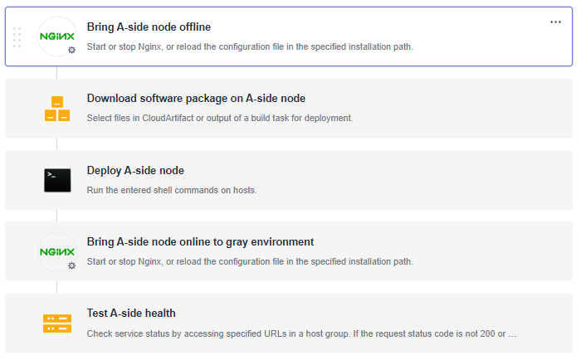
Task: Select the Bring A-side node offline title
Action: click(149, 27)
